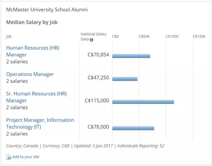The width and height of the screenshot is (212, 166).
Task: Open the Operations Manager job link
Action: tap(30, 74)
